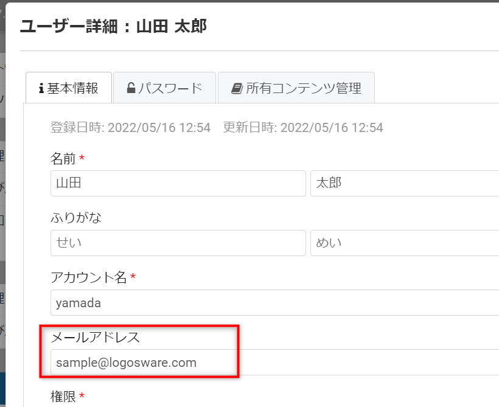Click the 更新日時 timestamp text

click(302, 128)
